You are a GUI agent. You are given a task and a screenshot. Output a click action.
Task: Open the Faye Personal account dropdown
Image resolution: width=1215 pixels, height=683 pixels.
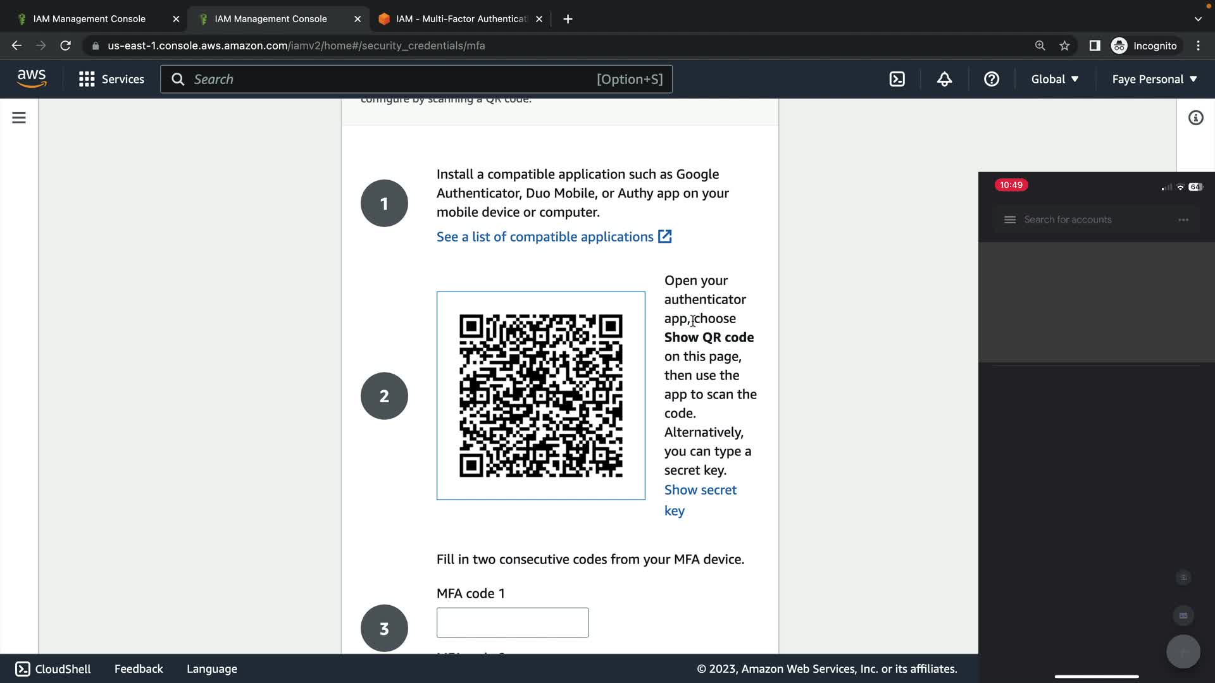[x=1154, y=79]
